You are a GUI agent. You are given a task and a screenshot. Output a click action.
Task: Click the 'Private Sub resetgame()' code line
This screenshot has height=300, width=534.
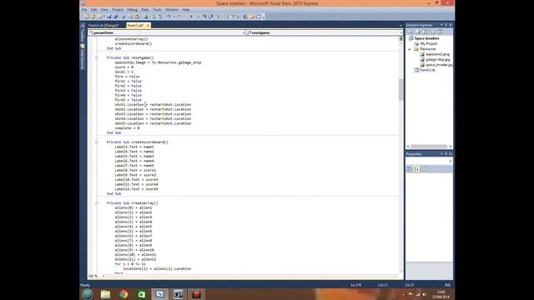tap(130, 57)
